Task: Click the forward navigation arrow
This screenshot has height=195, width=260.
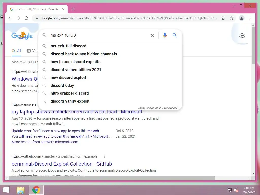Action: [x=18, y=18]
